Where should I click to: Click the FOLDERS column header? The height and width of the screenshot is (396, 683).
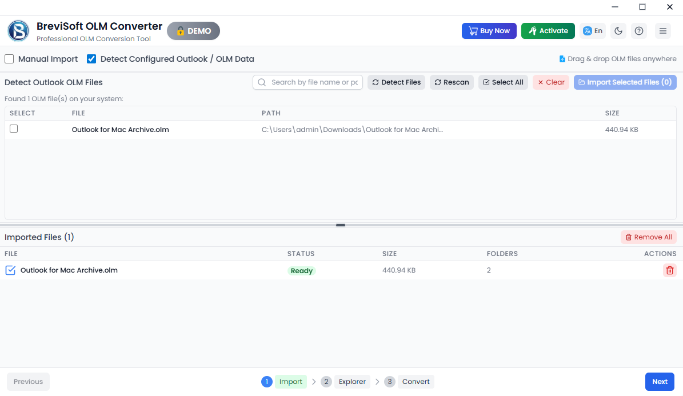click(502, 254)
